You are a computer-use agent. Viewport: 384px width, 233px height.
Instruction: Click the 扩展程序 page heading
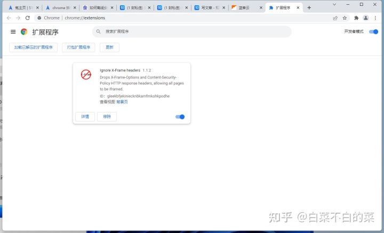click(x=45, y=32)
